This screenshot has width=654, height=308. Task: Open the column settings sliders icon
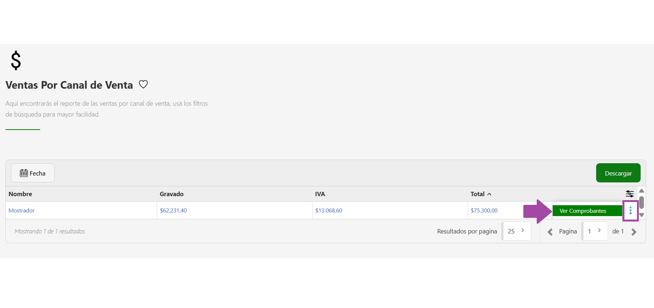click(x=629, y=194)
